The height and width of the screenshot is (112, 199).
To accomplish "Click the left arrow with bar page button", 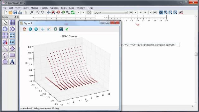I will [x=141, y=12].
